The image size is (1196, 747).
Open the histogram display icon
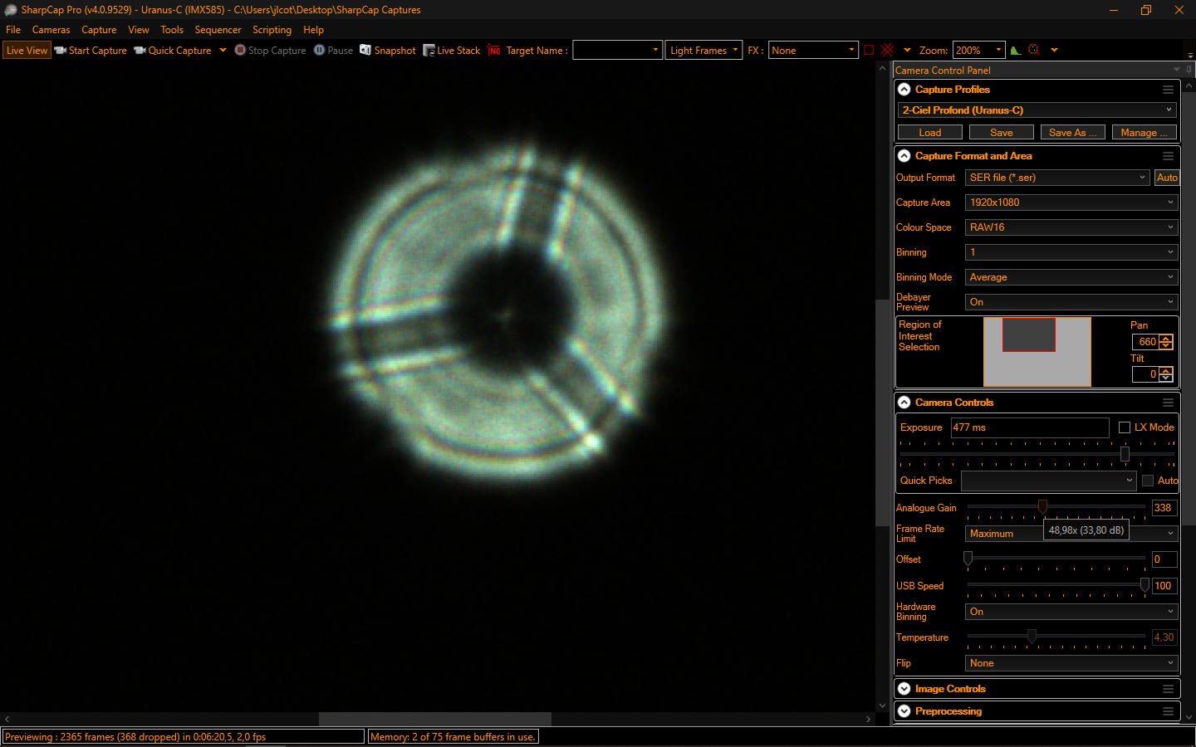tap(1015, 50)
